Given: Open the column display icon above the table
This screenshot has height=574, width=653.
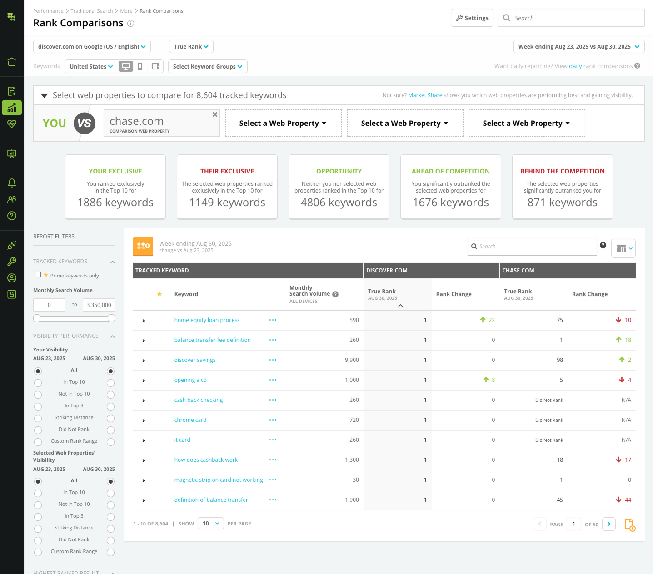Looking at the screenshot, I should [x=623, y=248].
